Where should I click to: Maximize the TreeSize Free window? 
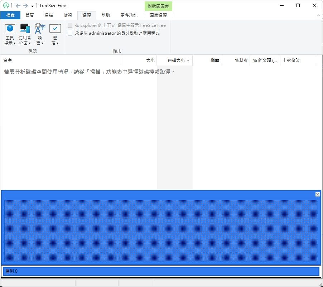click(x=298, y=6)
